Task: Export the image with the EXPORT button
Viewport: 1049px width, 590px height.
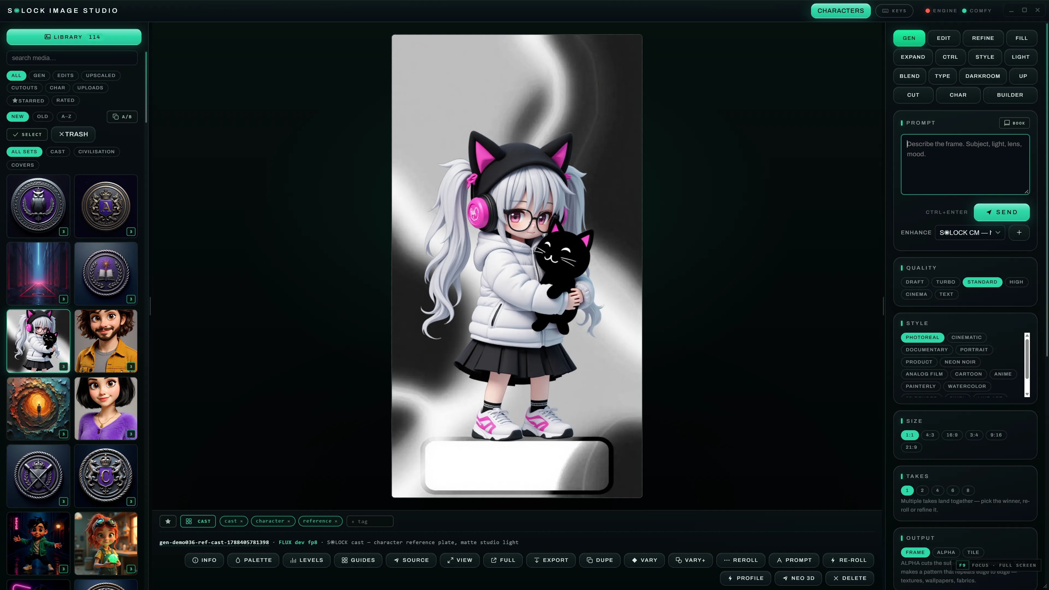Action: tap(550, 560)
